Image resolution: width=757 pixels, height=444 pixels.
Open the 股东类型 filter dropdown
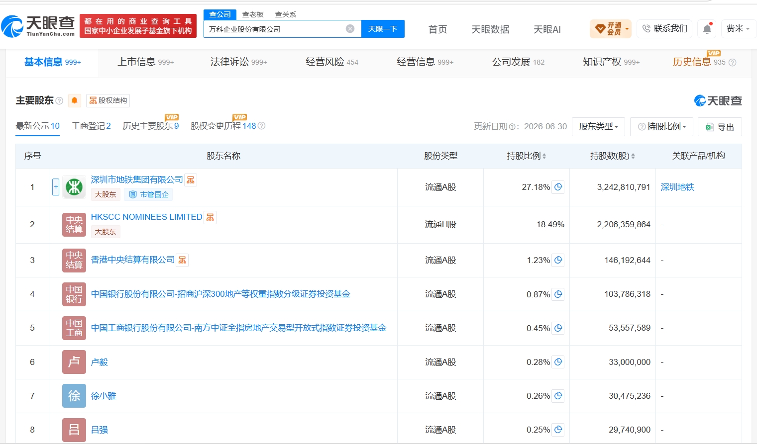pyautogui.click(x=599, y=127)
